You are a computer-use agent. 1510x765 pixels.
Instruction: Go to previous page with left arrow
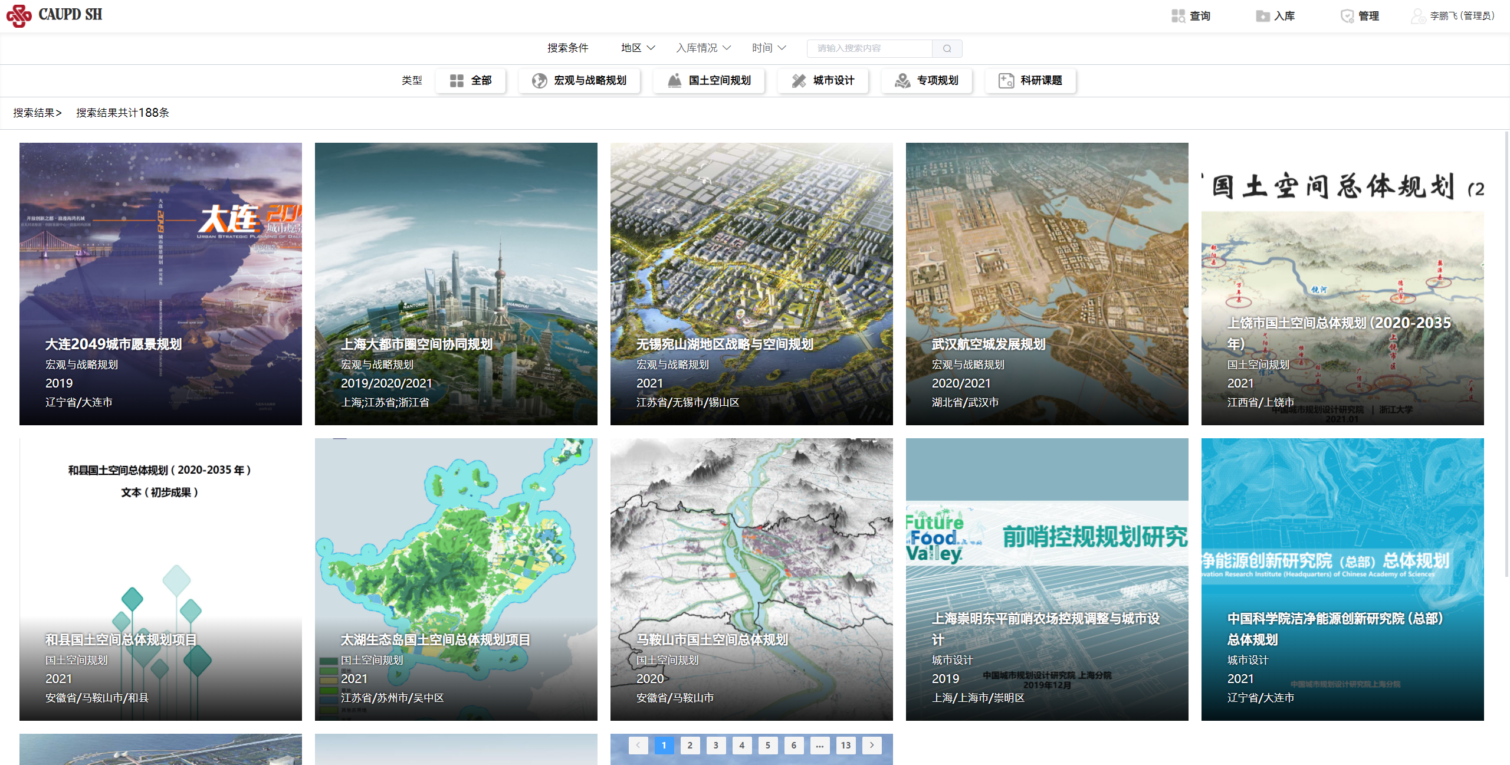638,745
